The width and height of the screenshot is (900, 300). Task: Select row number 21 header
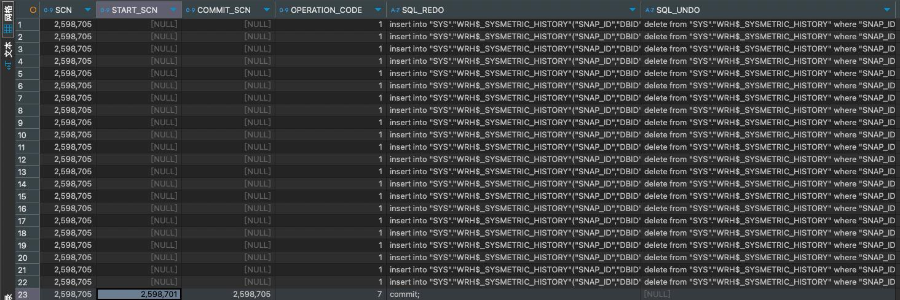tap(28, 270)
